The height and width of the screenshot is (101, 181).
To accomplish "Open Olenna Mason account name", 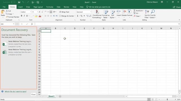I will coord(152,2).
